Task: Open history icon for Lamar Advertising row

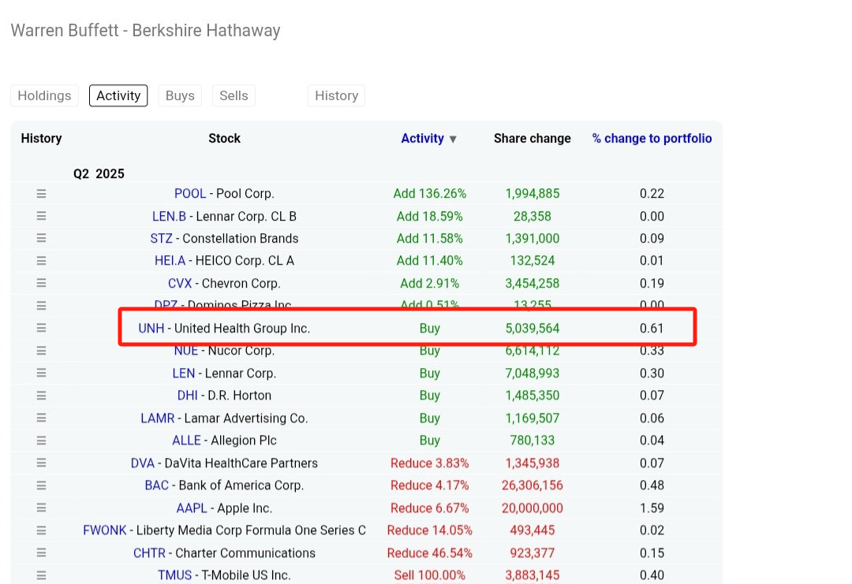Action: (41, 418)
